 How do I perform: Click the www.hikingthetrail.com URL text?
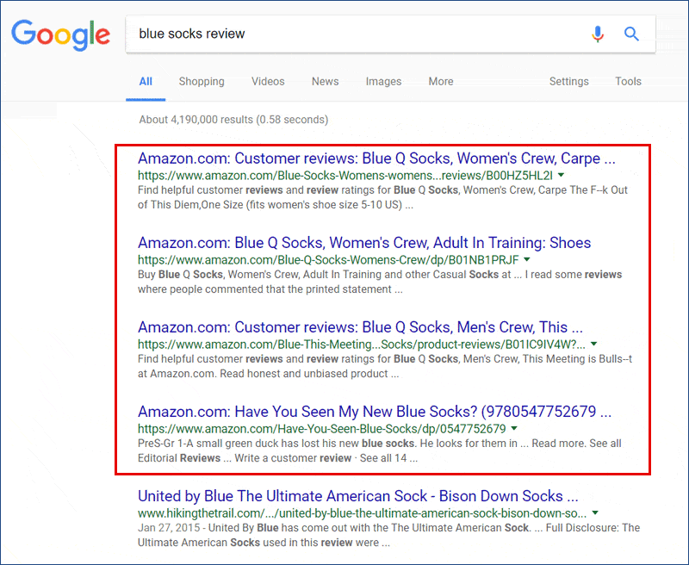(362, 513)
